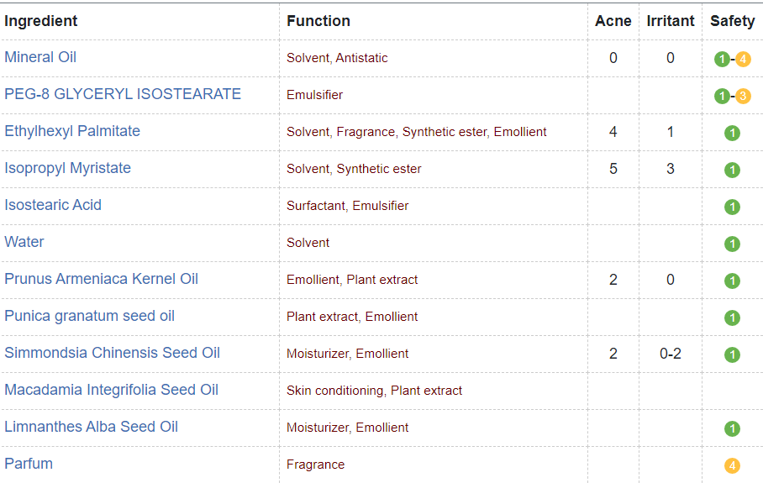
Task: Click green safety badge for Limnanthes Alba Seed Oil
Action: click(732, 428)
